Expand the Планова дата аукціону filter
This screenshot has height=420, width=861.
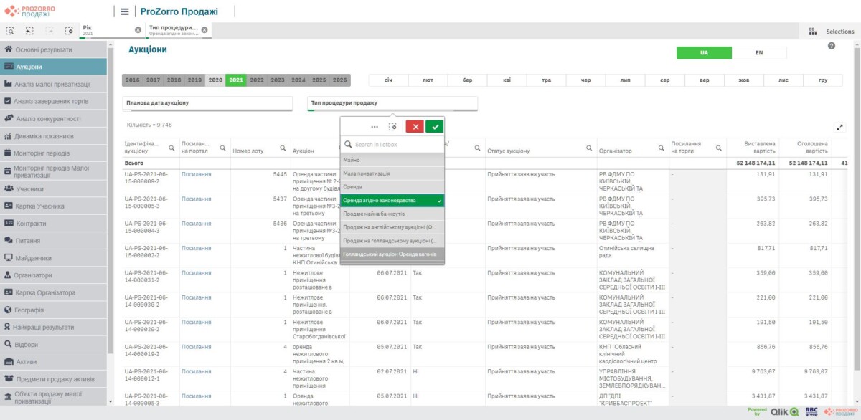tap(207, 103)
